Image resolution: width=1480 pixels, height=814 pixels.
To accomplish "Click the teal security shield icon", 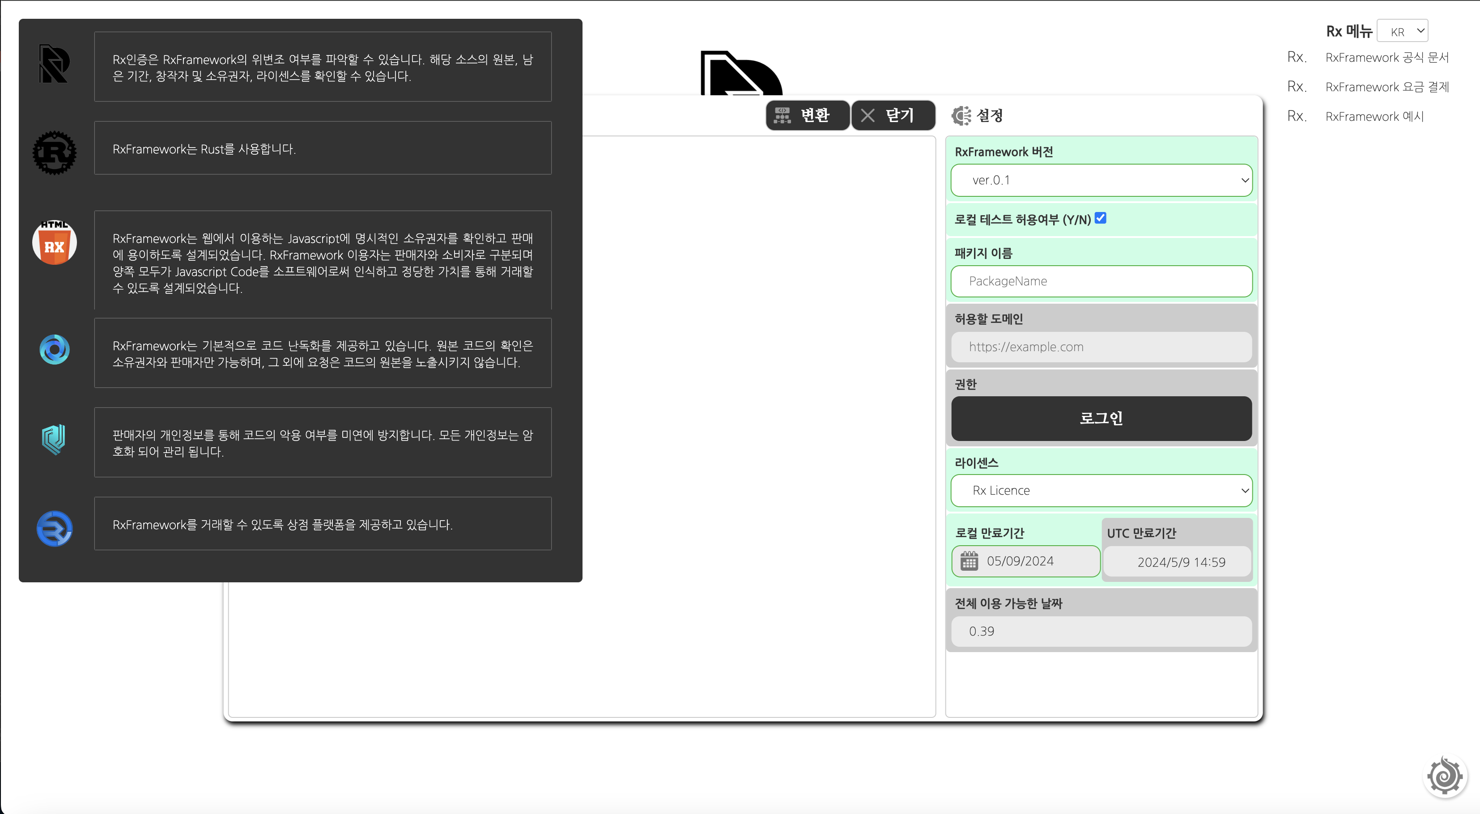I will click(x=54, y=440).
